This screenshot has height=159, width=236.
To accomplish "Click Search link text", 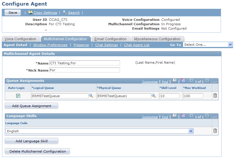I will 74,13.
